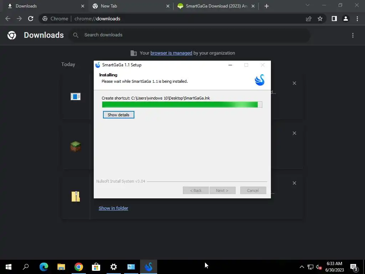
Task: Reload the downloads page
Action: point(31,19)
